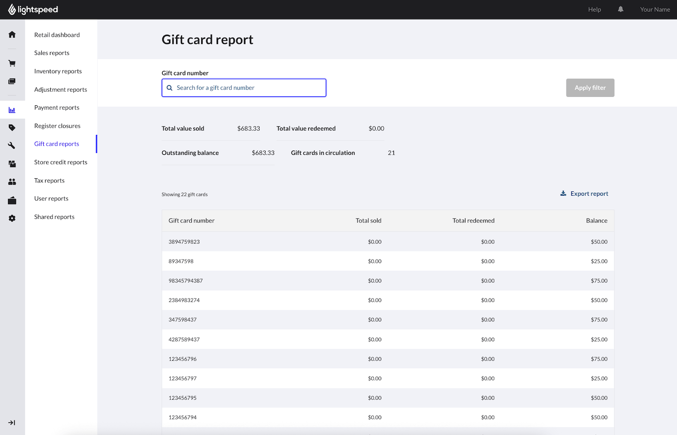
Task: Select Tax reports from the menu
Action: [x=49, y=181]
